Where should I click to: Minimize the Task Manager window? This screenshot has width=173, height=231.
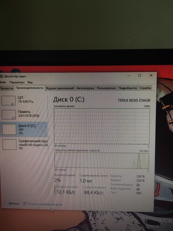point(129,76)
